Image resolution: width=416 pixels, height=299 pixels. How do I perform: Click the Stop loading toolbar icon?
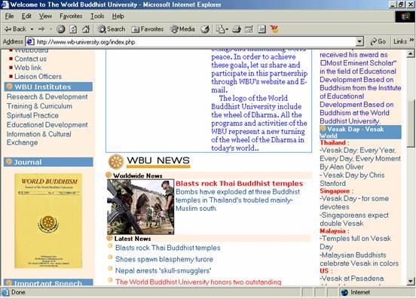(61, 29)
